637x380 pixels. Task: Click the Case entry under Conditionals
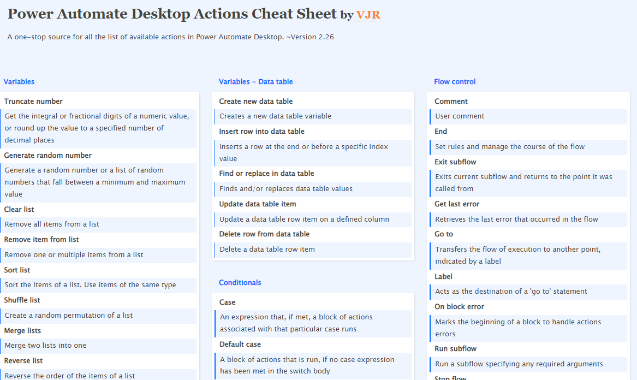point(226,302)
